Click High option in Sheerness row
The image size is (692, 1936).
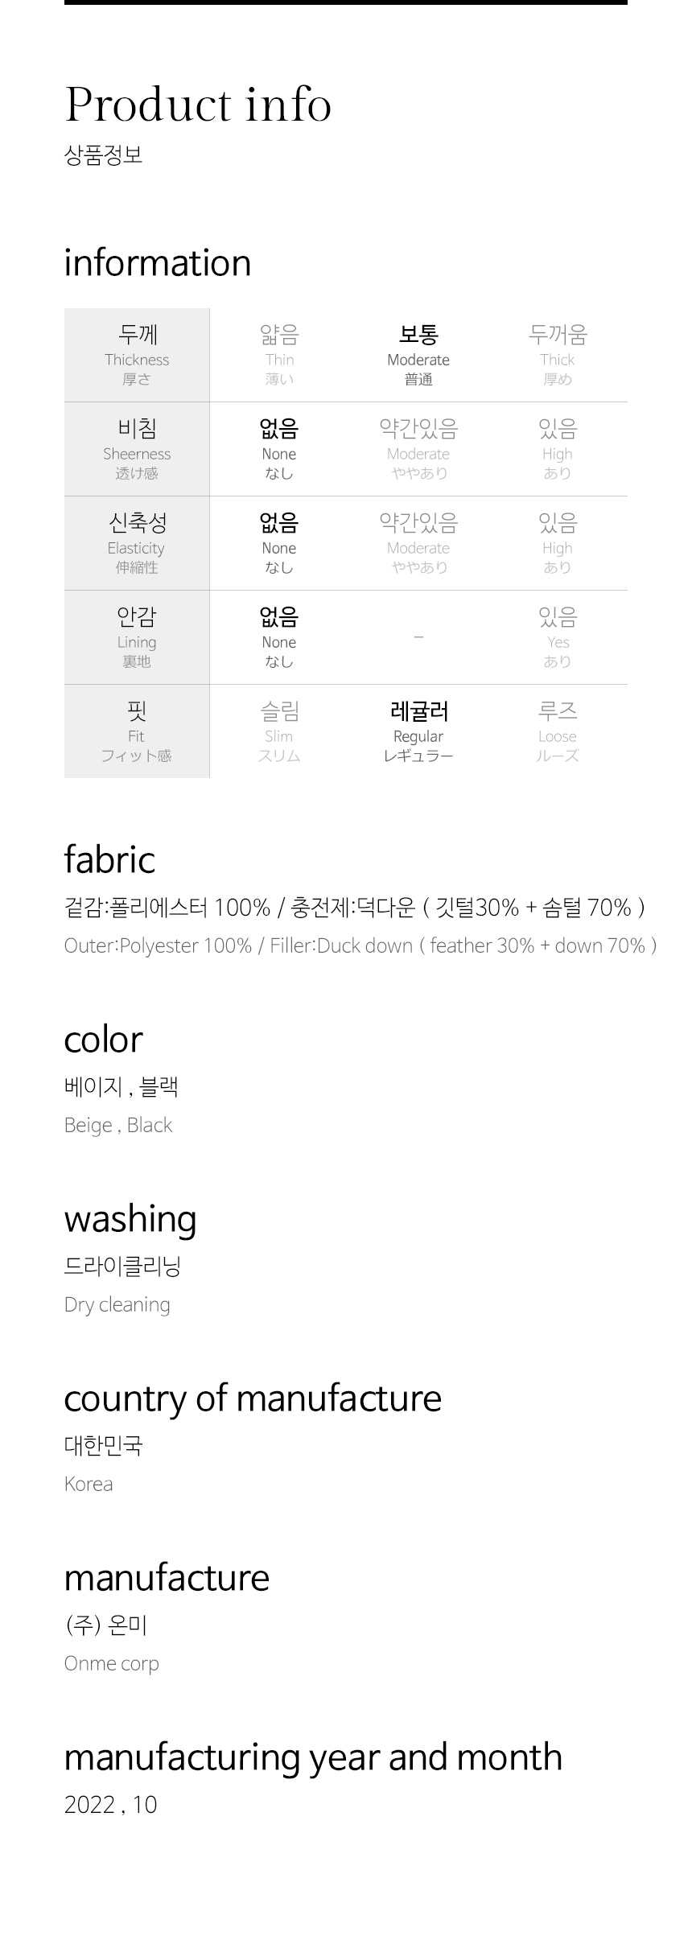(558, 449)
